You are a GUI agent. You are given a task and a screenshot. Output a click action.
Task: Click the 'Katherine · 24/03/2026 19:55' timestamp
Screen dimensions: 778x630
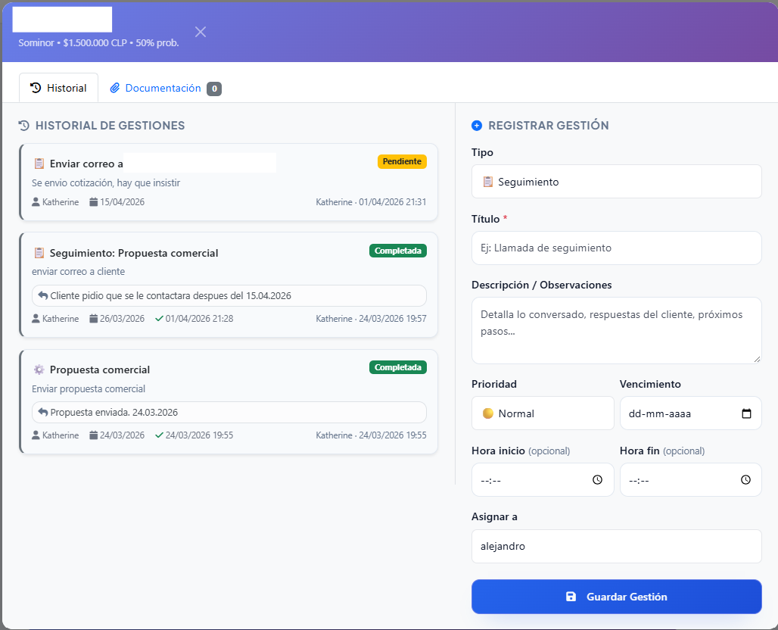(371, 435)
